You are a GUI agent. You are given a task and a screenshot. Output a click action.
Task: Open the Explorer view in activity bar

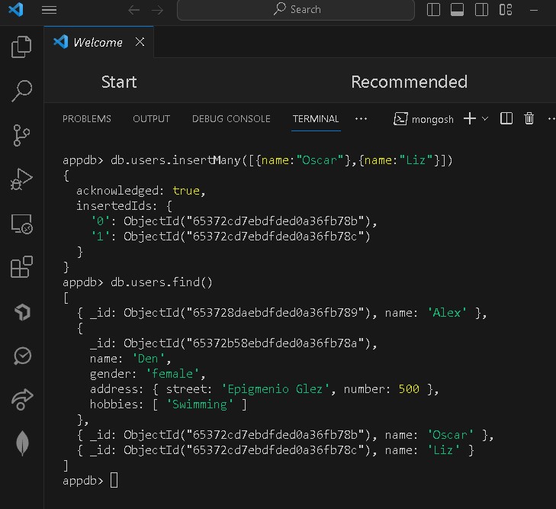(x=21, y=47)
